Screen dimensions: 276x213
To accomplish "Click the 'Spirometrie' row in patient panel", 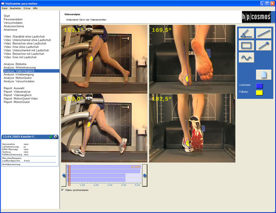I will click(x=15, y=144).
